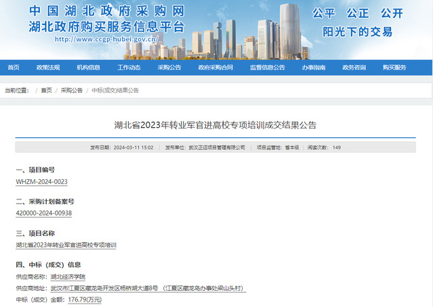Screen dimensions: 433x307
Task: Click heading 四、中标（成交）信息
Action: point(48,265)
